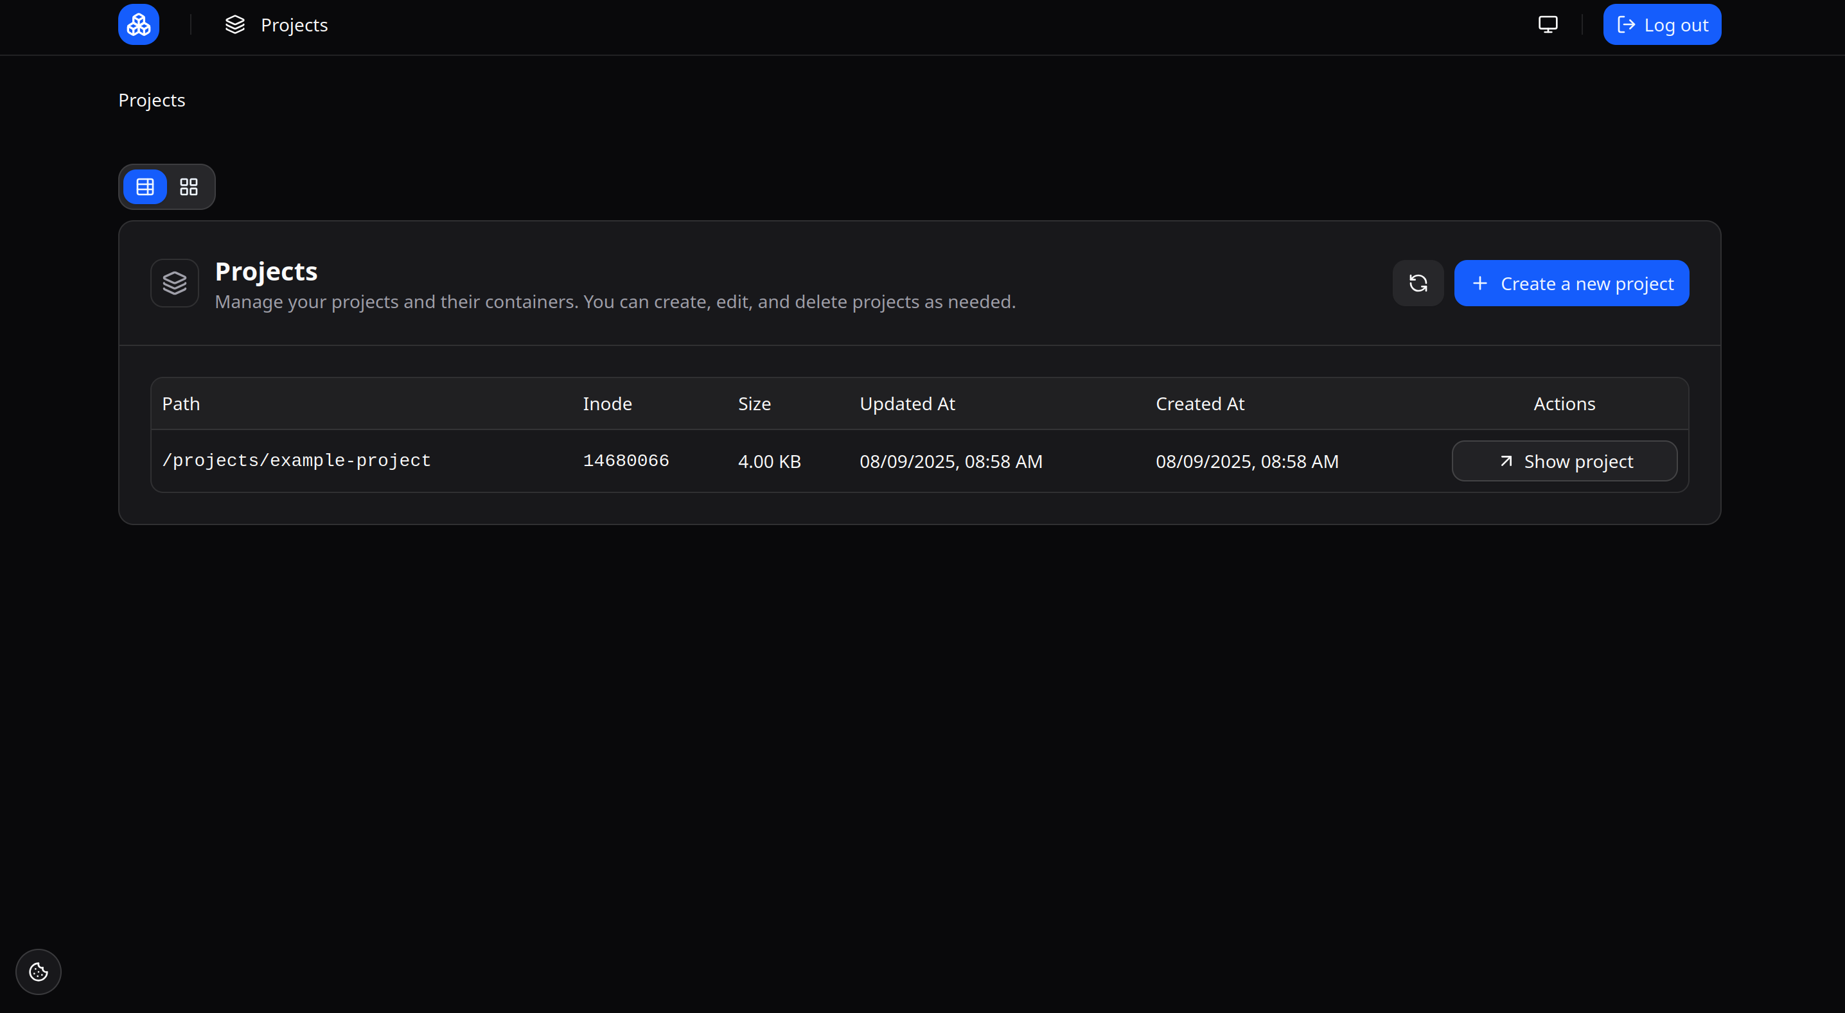Image resolution: width=1845 pixels, height=1013 pixels.
Task: Open the Projects nav menu item
Action: 294,25
